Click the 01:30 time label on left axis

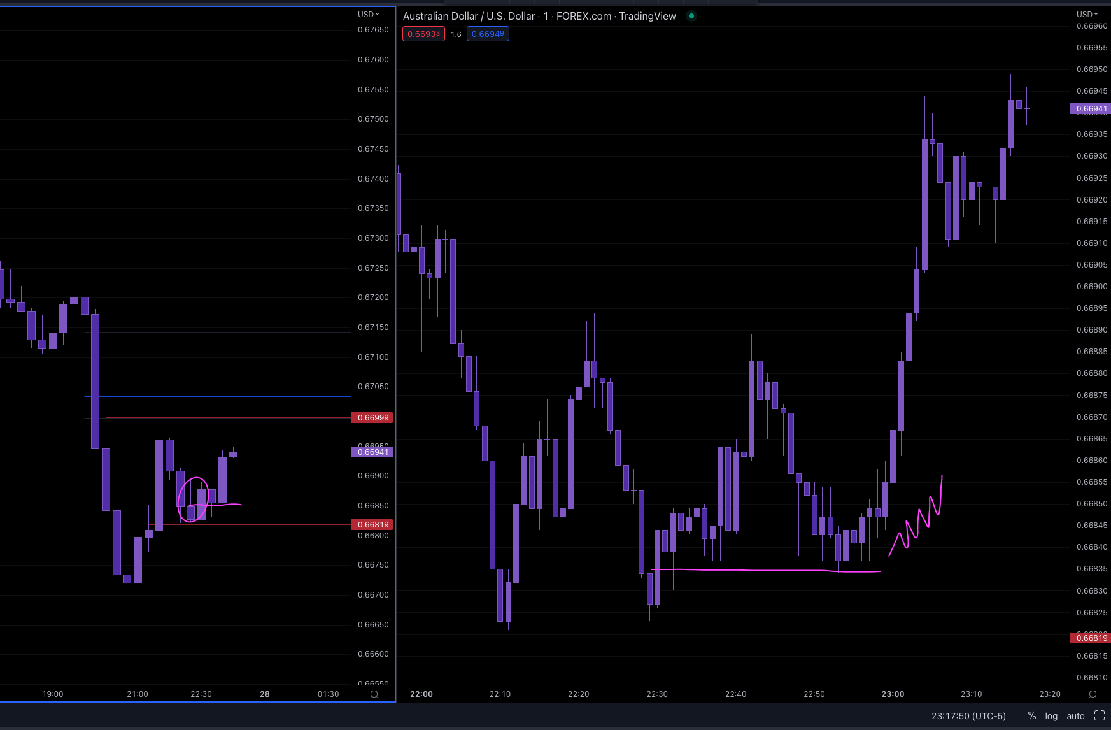coord(329,694)
